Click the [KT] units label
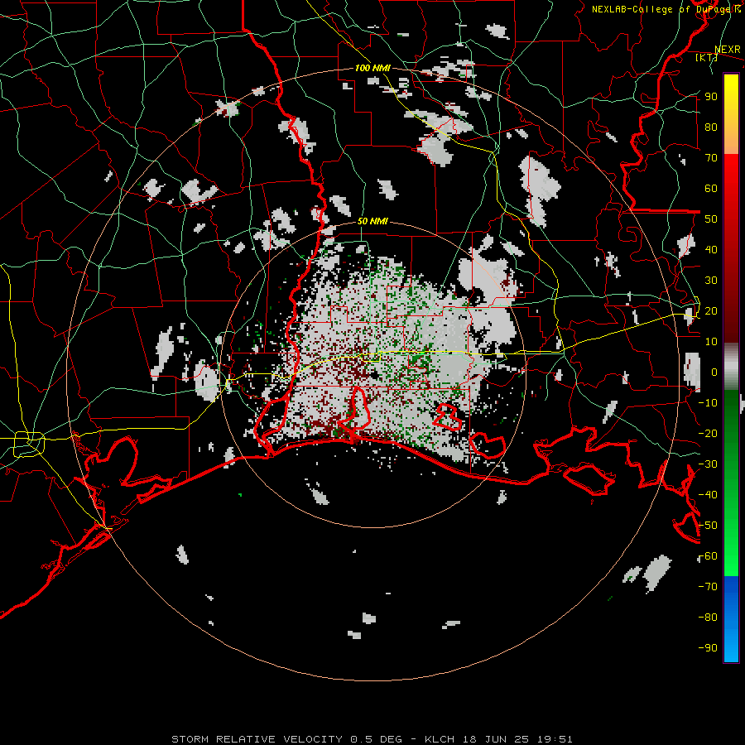The image size is (745, 745). pyautogui.click(x=706, y=57)
